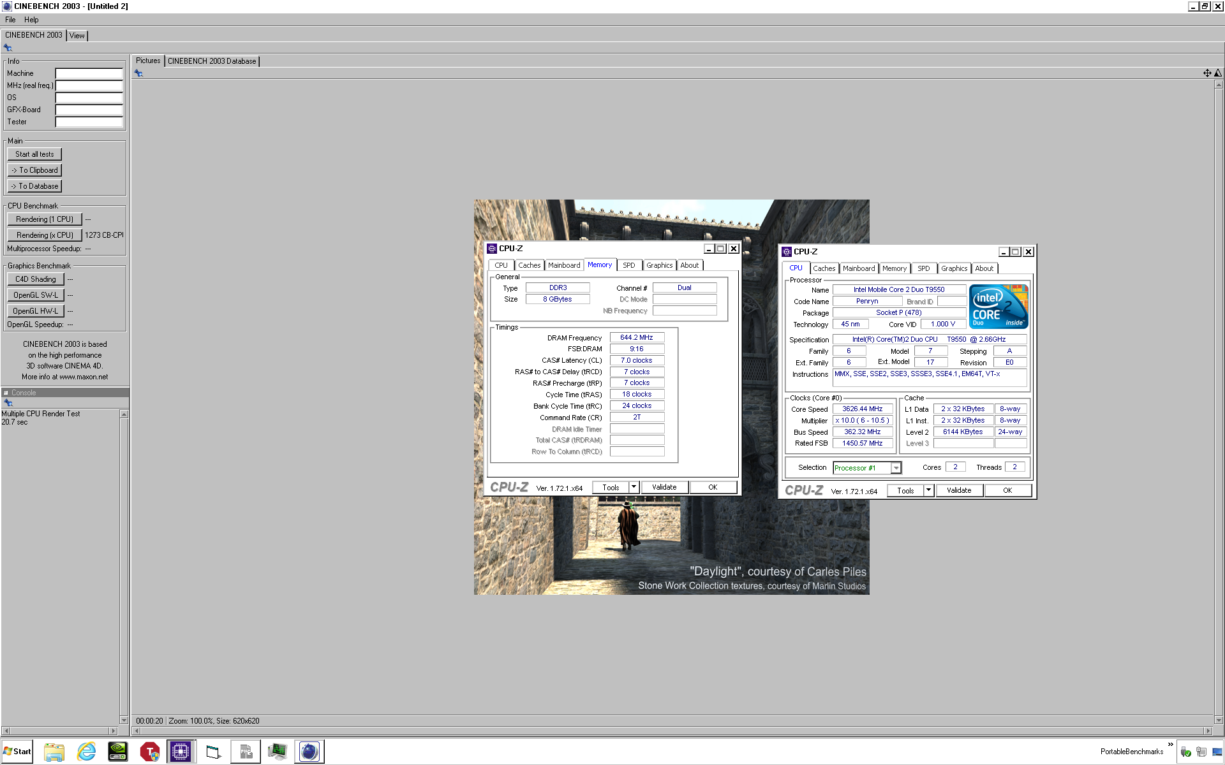Screen dimensions: 1225x765
Task: Switch to CPU-Z taskbar button
Action: (x=181, y=752)
